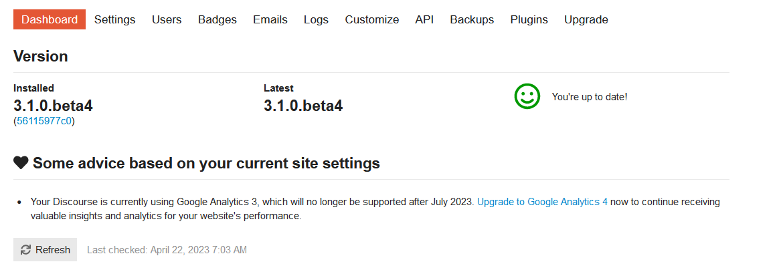The width and height of the screenshot is (781, 276).
Task: View the Logs tab
Action: point(316,19)
